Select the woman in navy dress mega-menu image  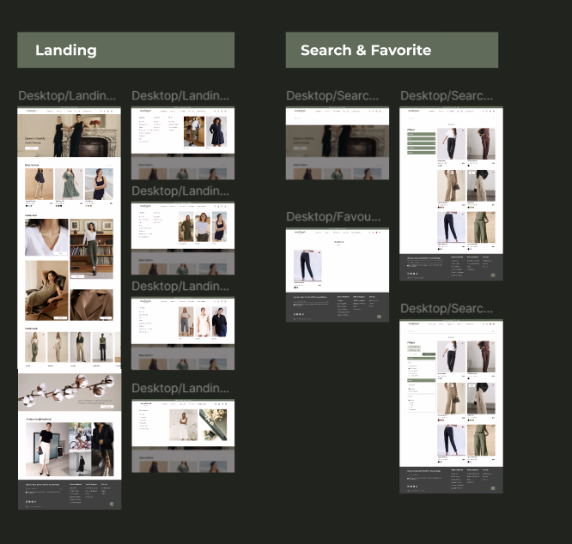[216, 131]
